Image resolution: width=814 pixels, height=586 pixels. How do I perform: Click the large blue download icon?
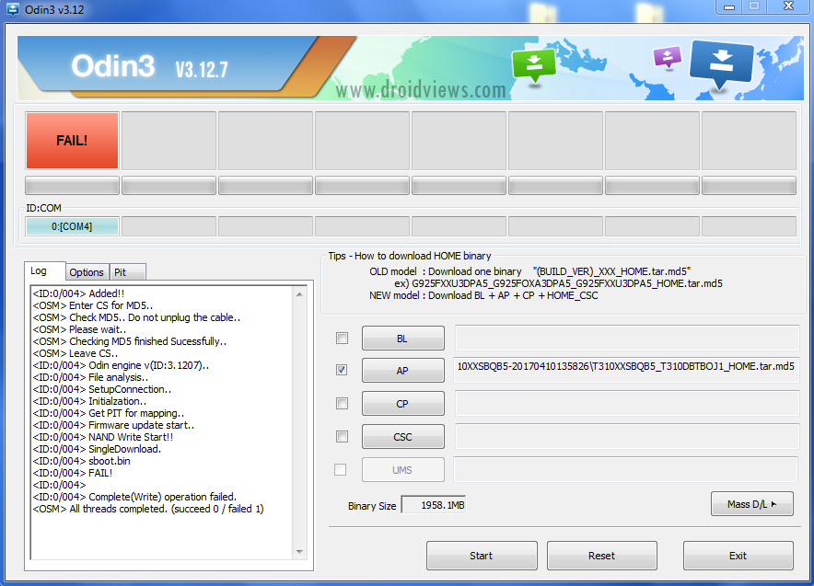pos(721,63)
